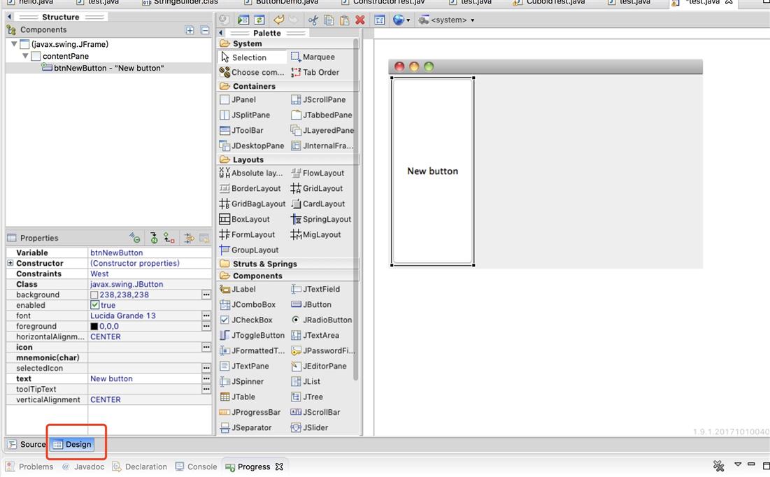This screenshot has width=770, height=477.
Task: Click the Refresh (reparse) toolbar icon
Action: (x=259, y=20)
